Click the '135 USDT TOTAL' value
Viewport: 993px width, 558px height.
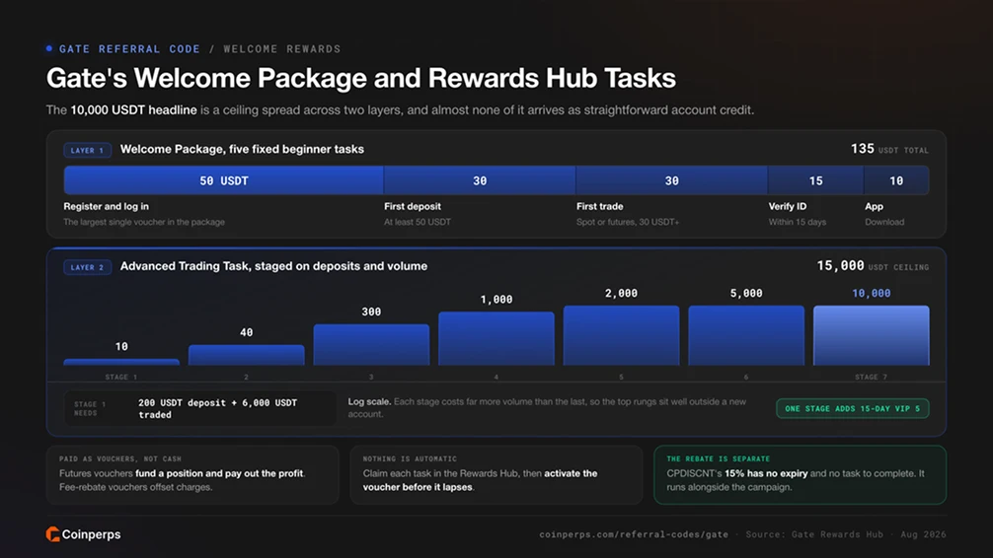tap(889, 149)
